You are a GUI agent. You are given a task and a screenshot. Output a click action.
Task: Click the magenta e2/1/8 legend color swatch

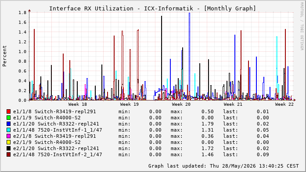(x=8, y=136)
